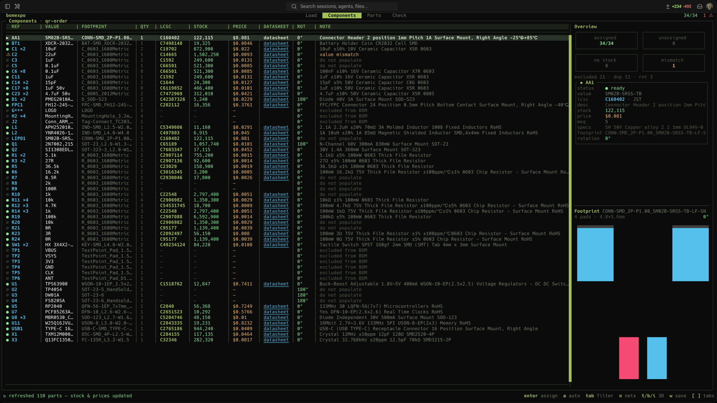The image size is (717, 403).
Task: Click the green status dot of FPC1
Action: click(x=7, y=105)
